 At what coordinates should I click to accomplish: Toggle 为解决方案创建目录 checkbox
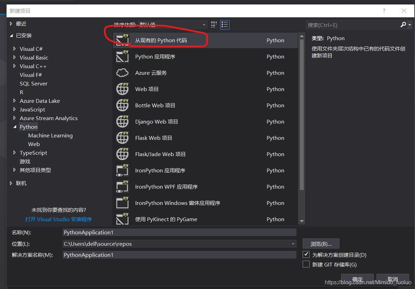[x=306, y=254]
